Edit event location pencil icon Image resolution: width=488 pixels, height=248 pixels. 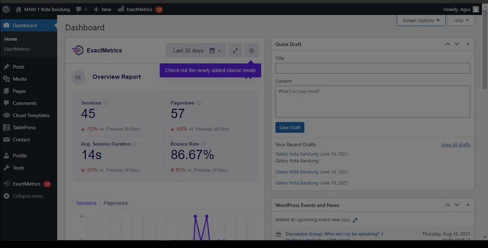[x=355, y=220]
